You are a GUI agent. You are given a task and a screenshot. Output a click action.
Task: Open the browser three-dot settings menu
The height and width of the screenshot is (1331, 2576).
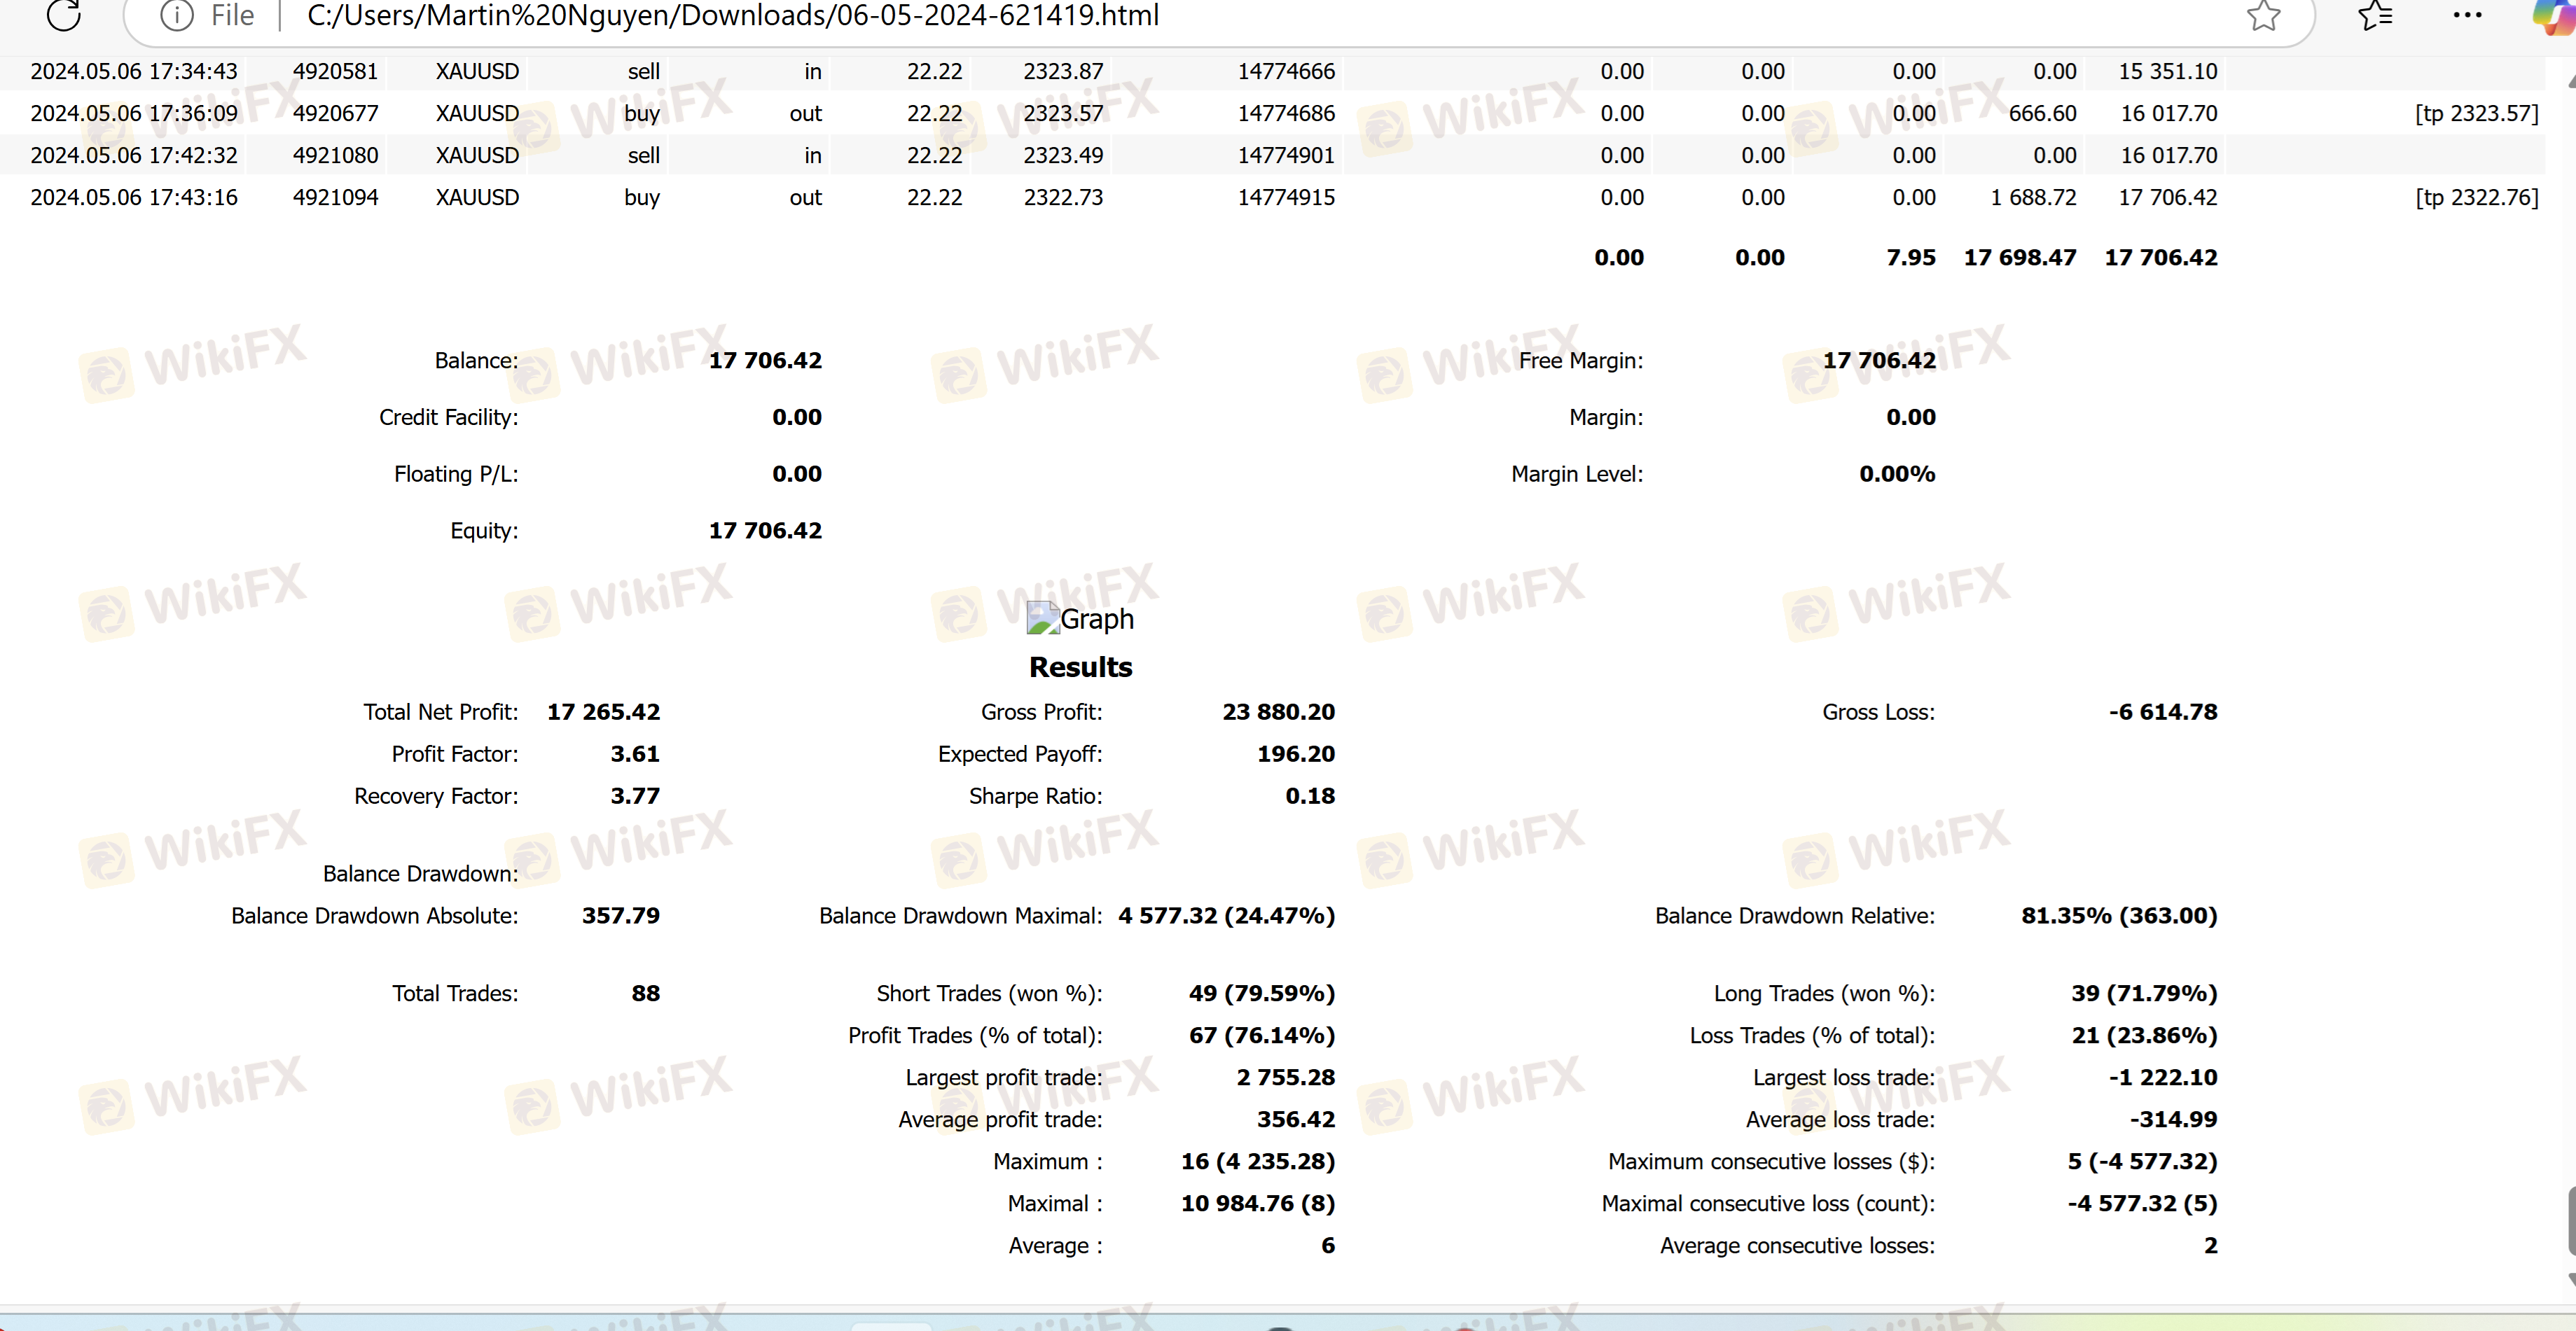tap(2467, 15)
